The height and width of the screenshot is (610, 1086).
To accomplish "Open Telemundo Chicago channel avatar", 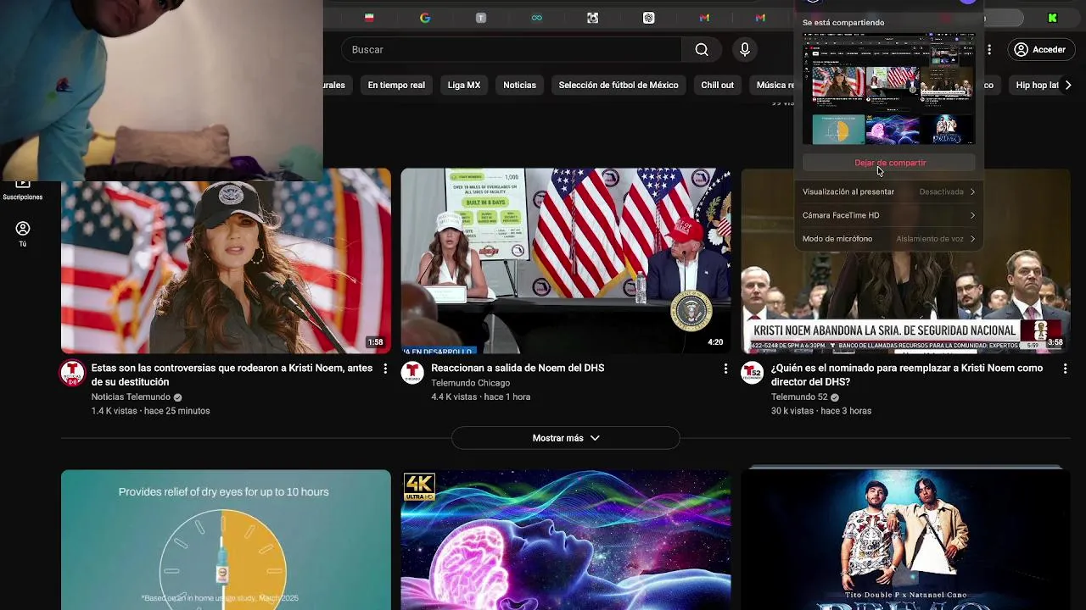I will 412,373.
